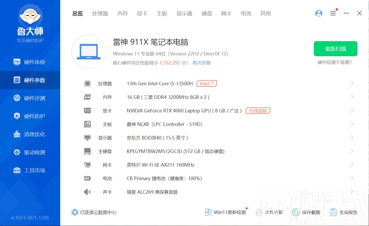The height and width of the screenshot is (226, 369).
Task: Expand the graphics card row chevron
Action: [x=352, y=110]
